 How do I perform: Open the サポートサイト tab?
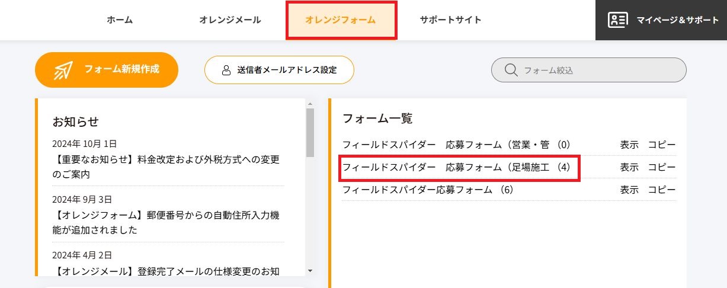pyautogui.click(x=450, y=20)
